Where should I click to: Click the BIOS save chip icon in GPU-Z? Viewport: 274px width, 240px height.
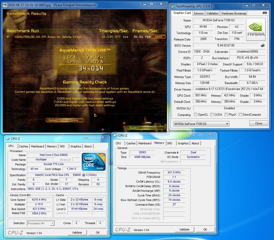point(263,45)
